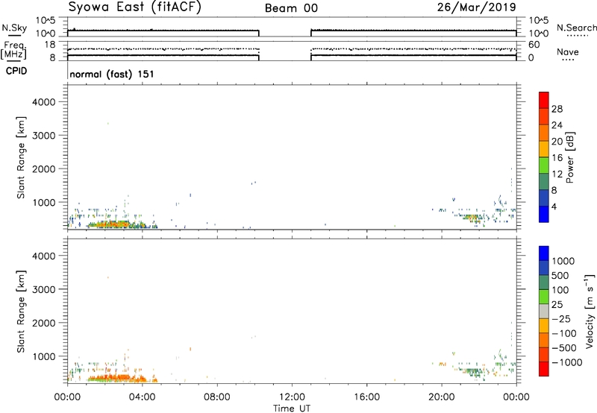This screenshot has height=413, width=597.
Task: Click the '04:00' time axis tick label
Action: [142, 397]
